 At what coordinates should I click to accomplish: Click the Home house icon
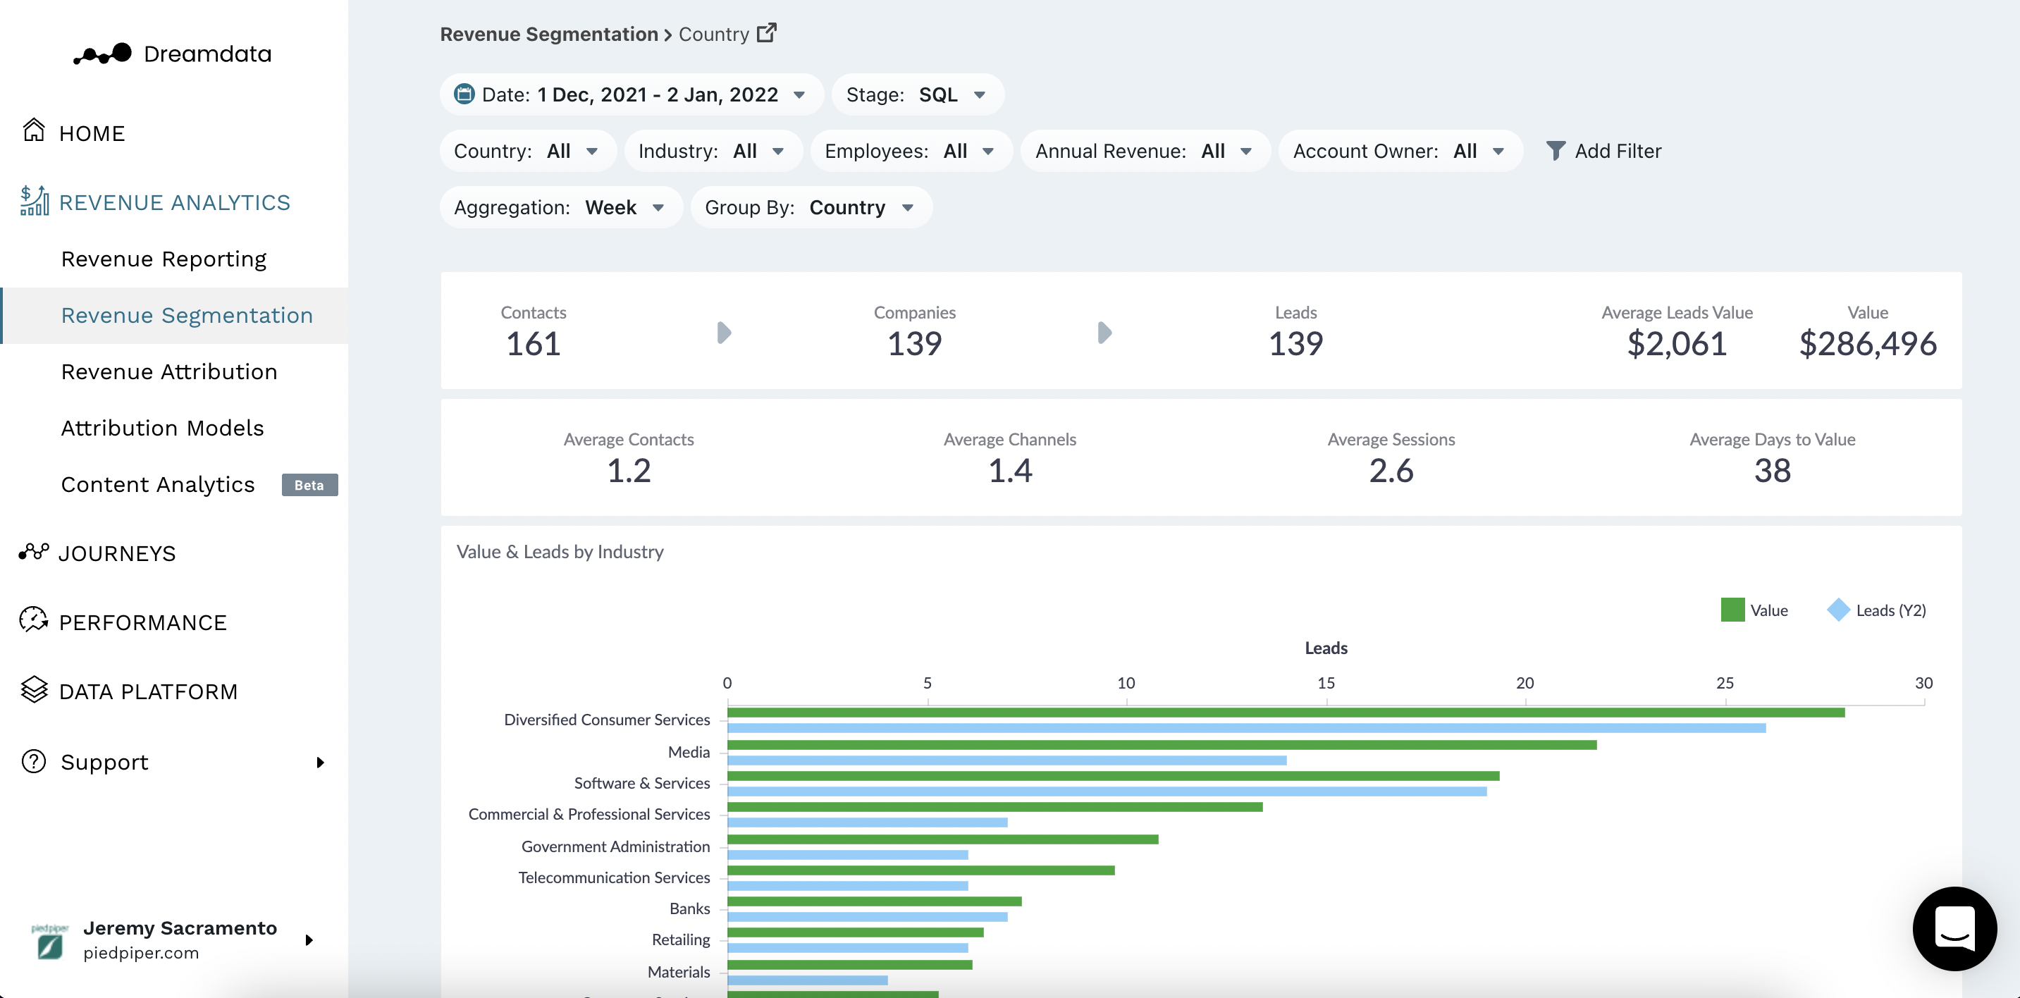point(34,131)
